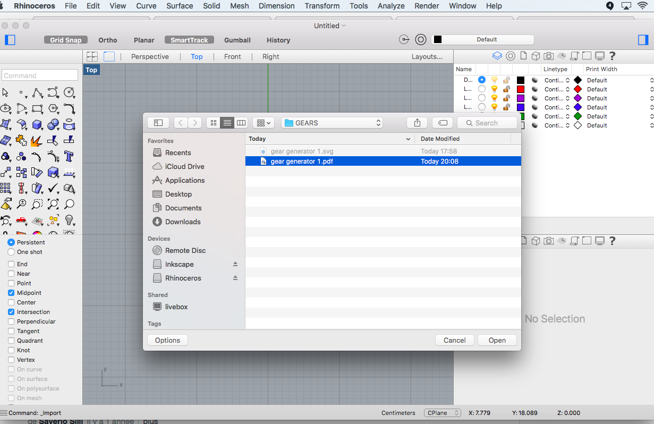654x424 pixels.
Task: Click the light bulb lights tool in toolbar
Action: click(69, 220)
